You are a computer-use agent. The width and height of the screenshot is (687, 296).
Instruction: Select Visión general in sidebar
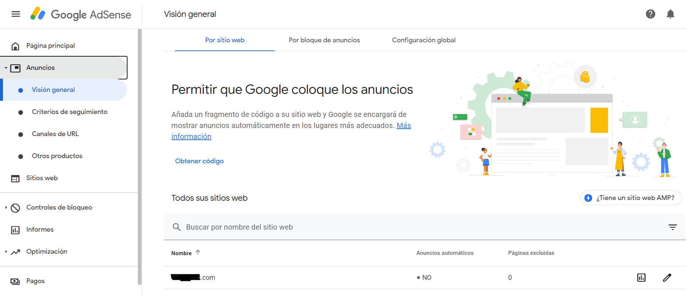64,90
